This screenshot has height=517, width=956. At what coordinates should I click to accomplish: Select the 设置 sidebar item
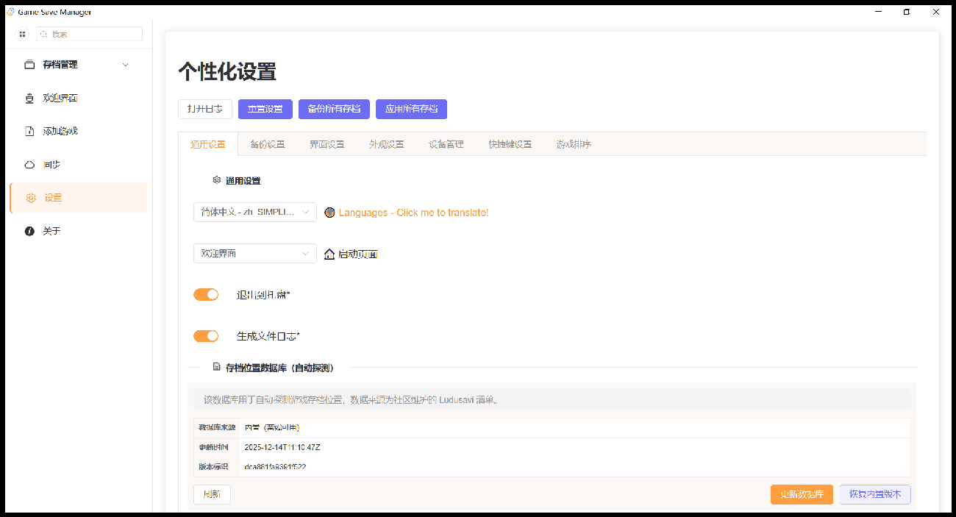(79, 198)
